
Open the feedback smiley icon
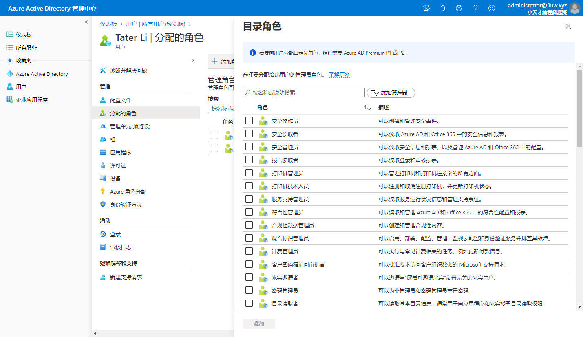[x=492, y=8]
